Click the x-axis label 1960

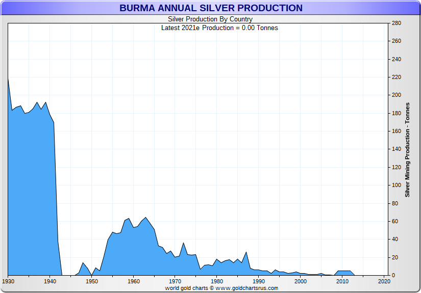click(133, 281)
